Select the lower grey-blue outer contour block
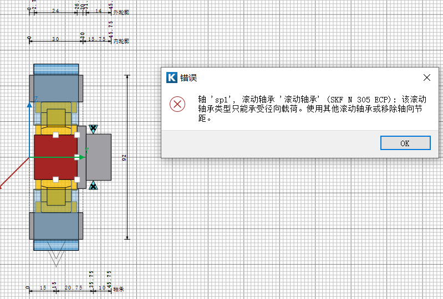This screenshot has height=299, width=443. coord(56,226)
